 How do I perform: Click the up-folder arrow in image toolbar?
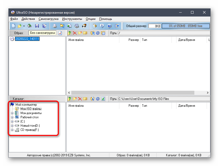pos(70,33)
